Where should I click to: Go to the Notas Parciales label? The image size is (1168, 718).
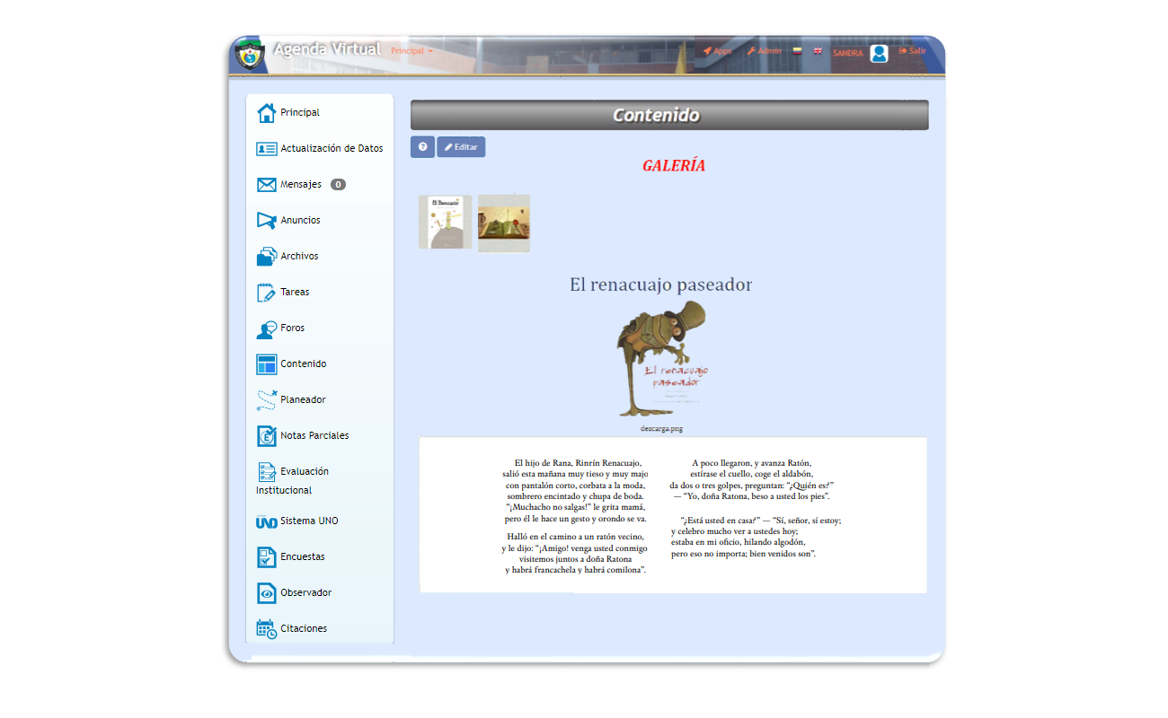pyautogui.click(x=314, y=436)
